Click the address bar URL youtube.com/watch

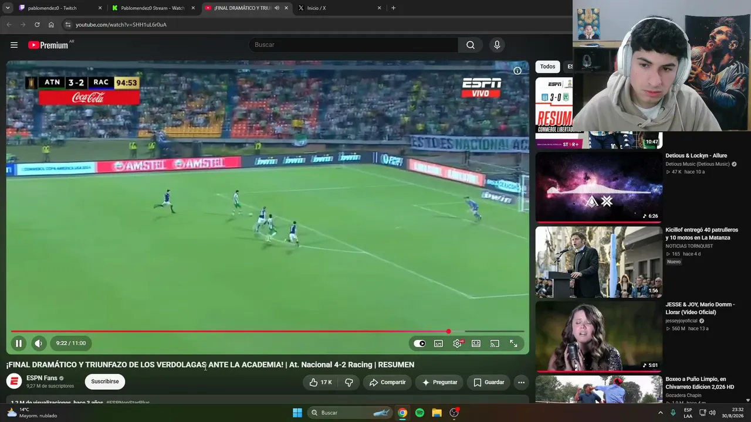[x=121, y=25]
